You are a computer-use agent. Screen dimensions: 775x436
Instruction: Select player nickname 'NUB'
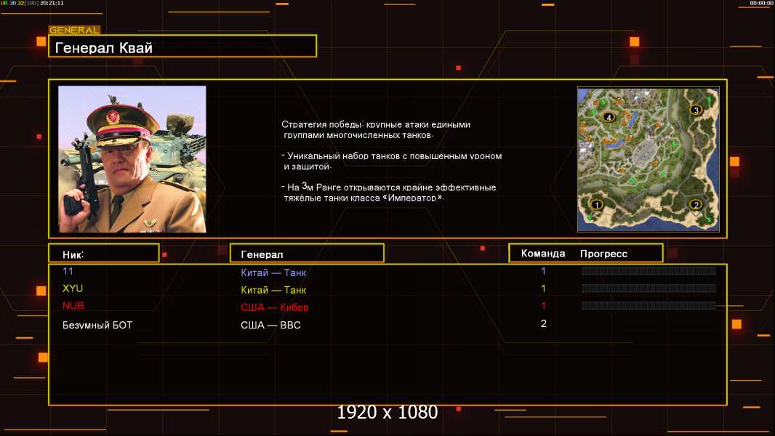73,306
